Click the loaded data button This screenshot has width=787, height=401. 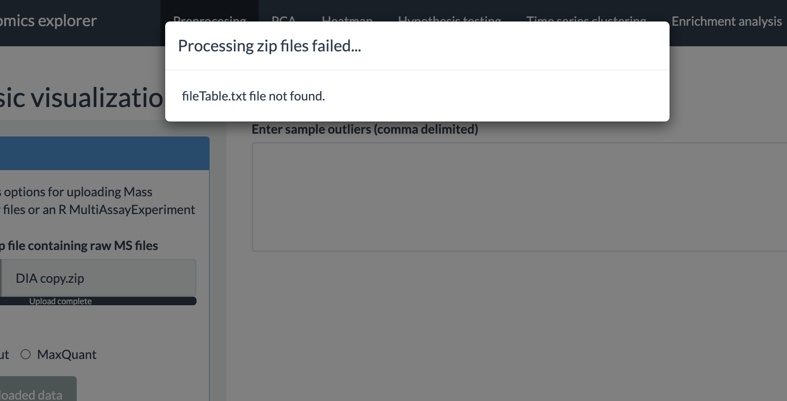tap(38, 389)
